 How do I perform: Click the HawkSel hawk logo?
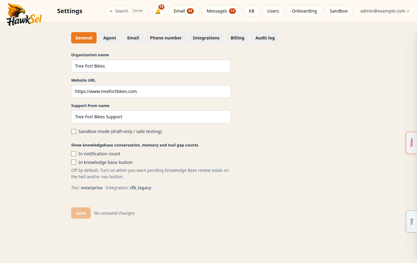point(24,14)
